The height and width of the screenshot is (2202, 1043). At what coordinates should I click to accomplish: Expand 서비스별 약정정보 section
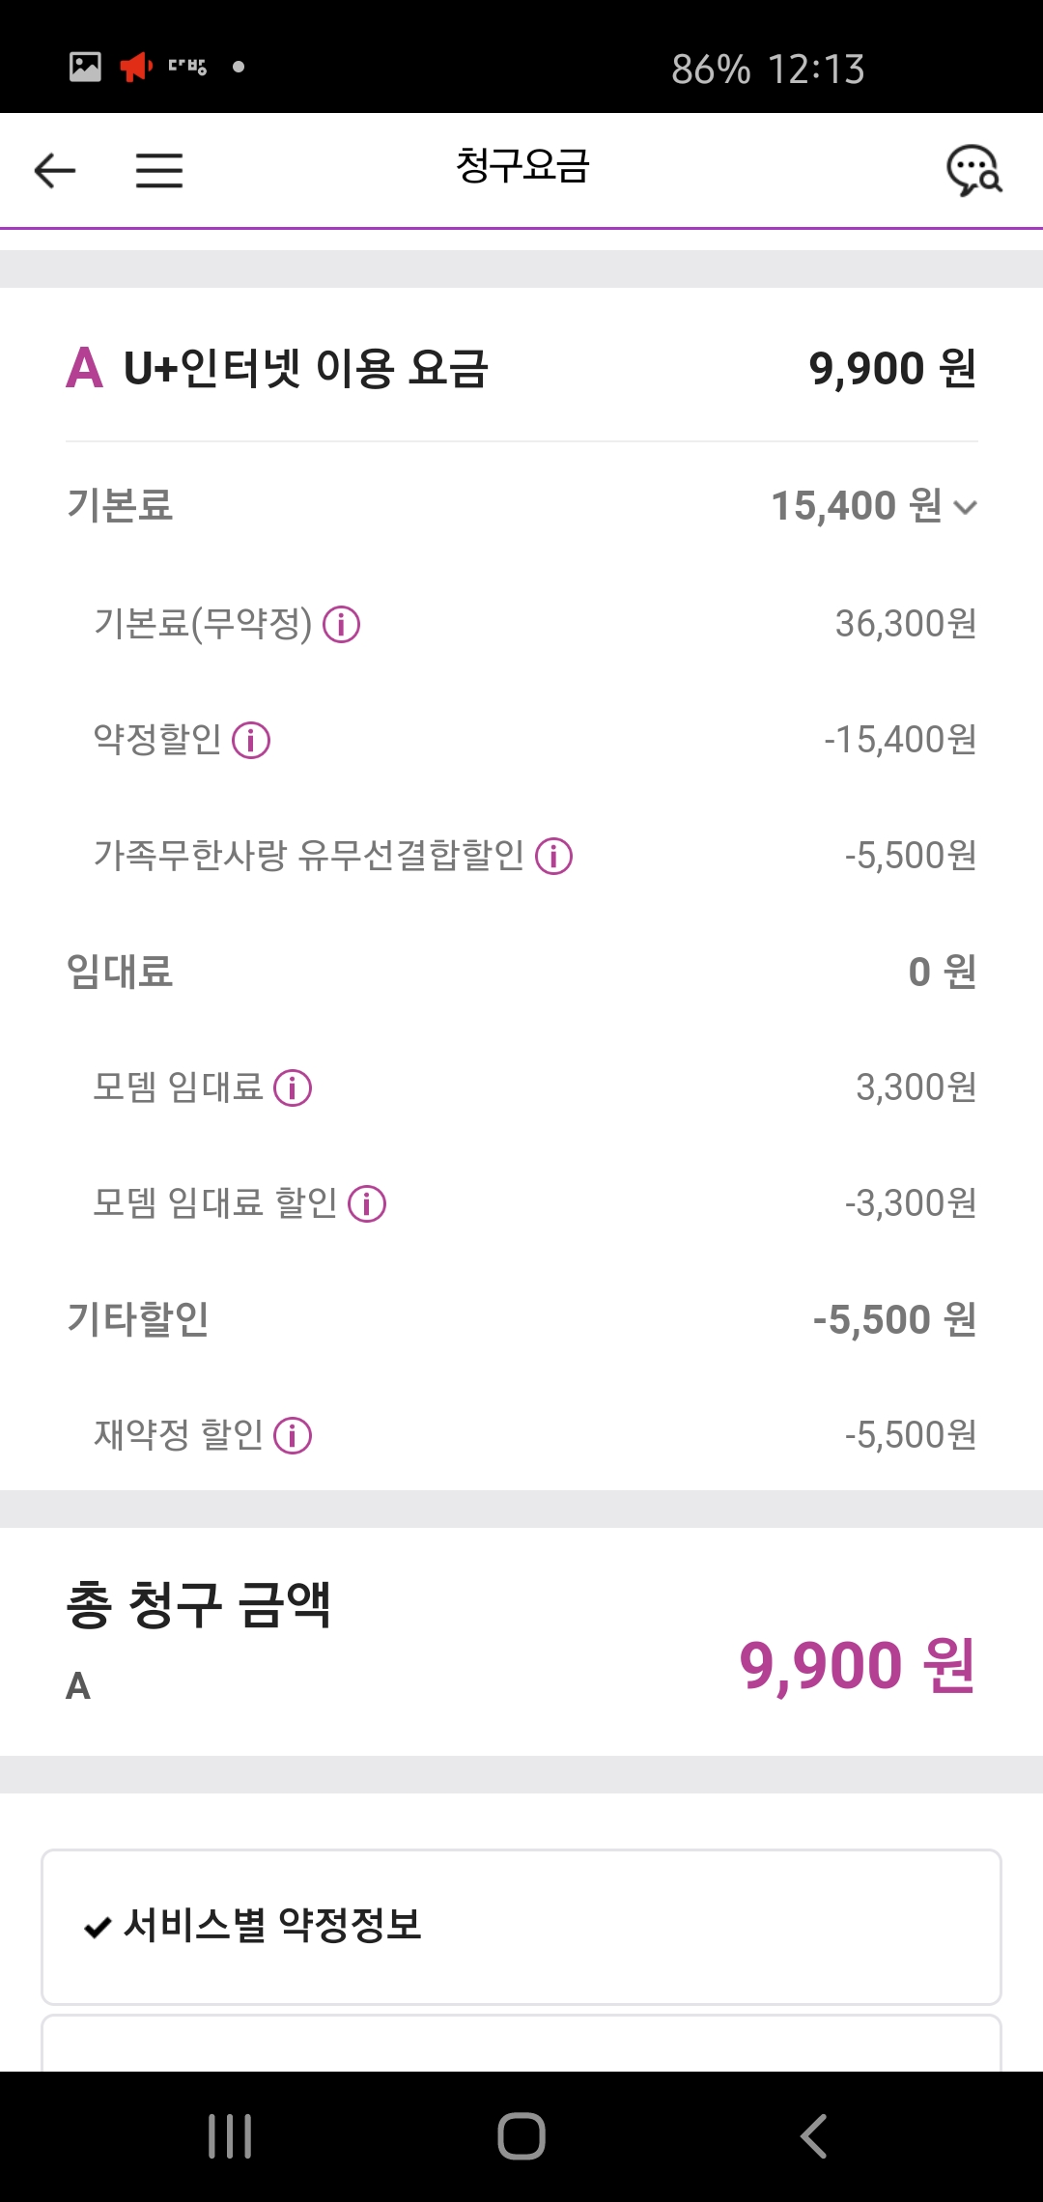(521, 1926)
